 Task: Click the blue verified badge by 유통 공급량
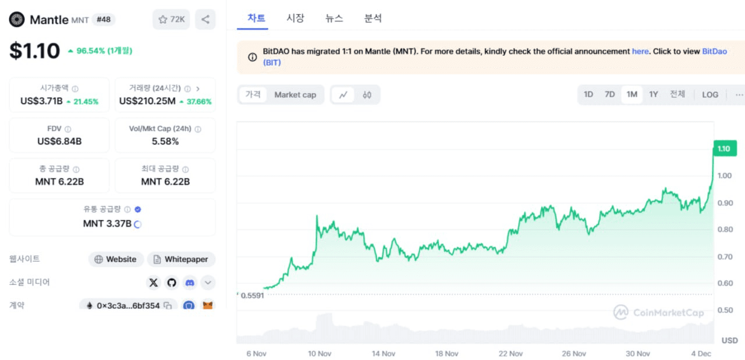tap(138, 210)
